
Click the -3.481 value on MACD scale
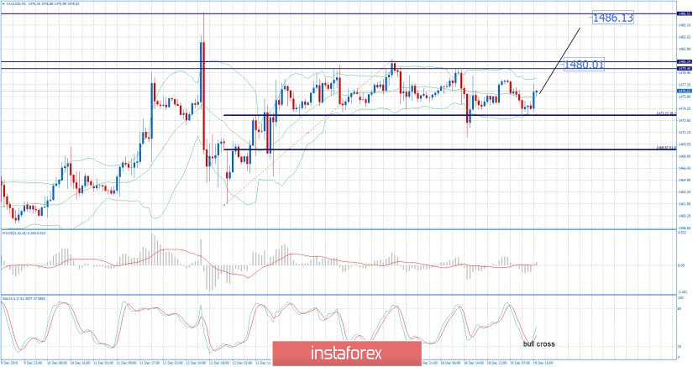tap(683, 292)
